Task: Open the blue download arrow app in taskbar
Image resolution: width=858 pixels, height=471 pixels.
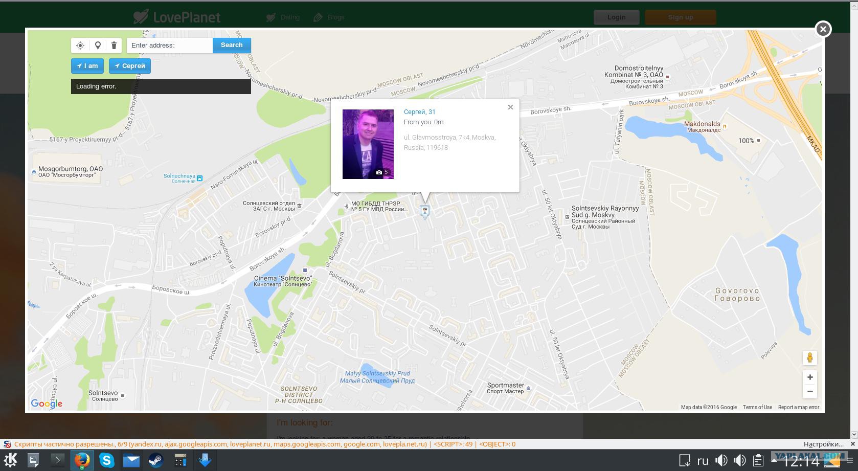Action: 205,460
